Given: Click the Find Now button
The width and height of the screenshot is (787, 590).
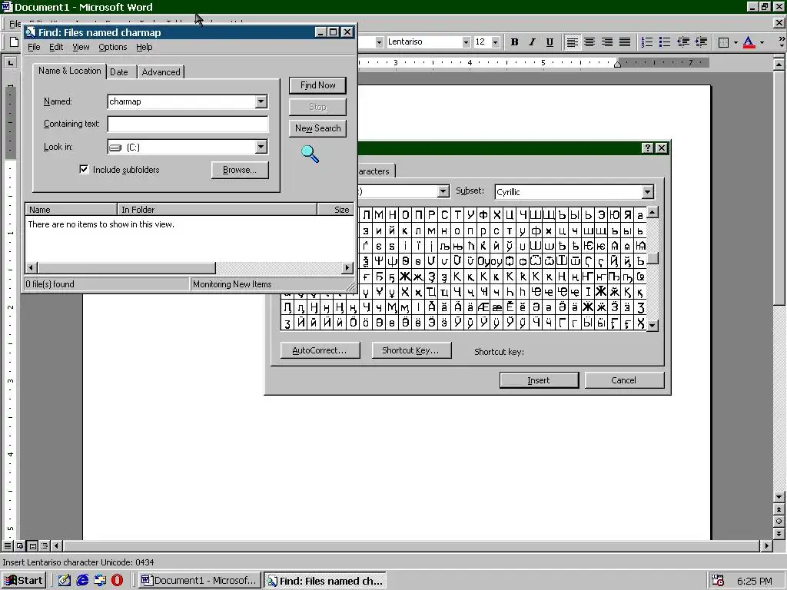Looking at the screenshot, I should (x=317, y=85).
